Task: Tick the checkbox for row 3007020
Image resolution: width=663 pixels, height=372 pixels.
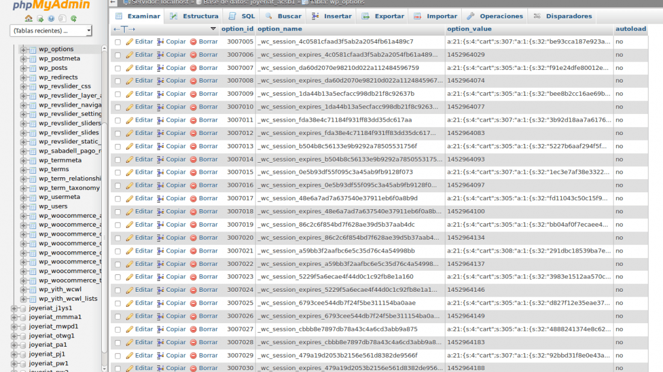Action: tap(118, 238)
